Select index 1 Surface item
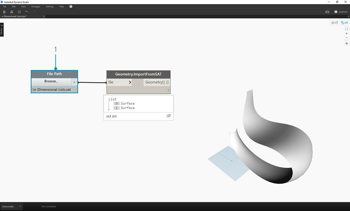Screen dimensions: 350x211 tap(124, 108)
